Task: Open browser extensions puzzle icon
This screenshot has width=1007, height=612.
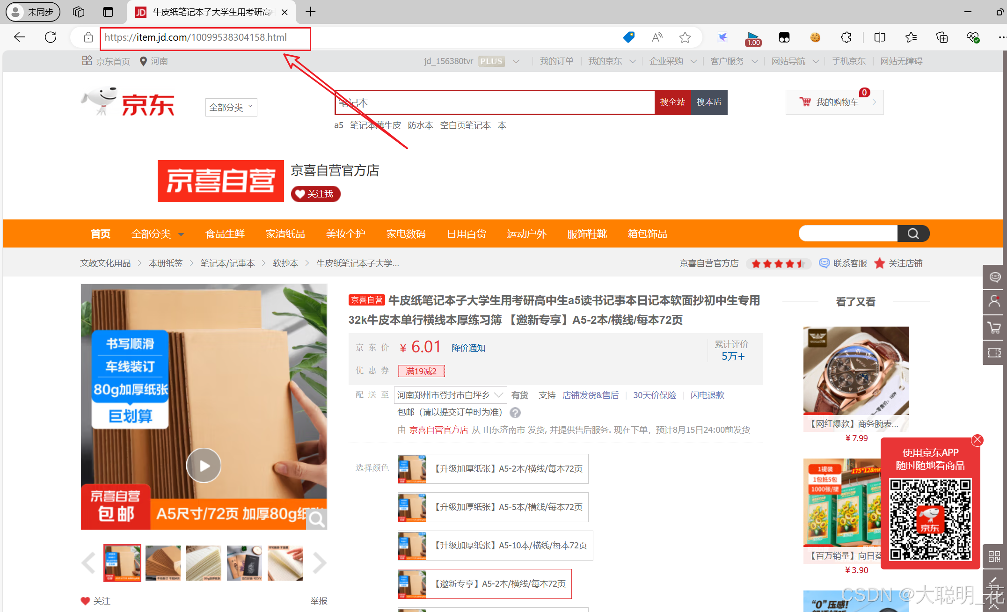Action: [x=846, y=37]
